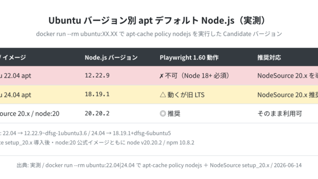Click the 24.04 apt row label
Image resolution: width=318 pixels, height=179 pixels.
click(x=15, y=95)
